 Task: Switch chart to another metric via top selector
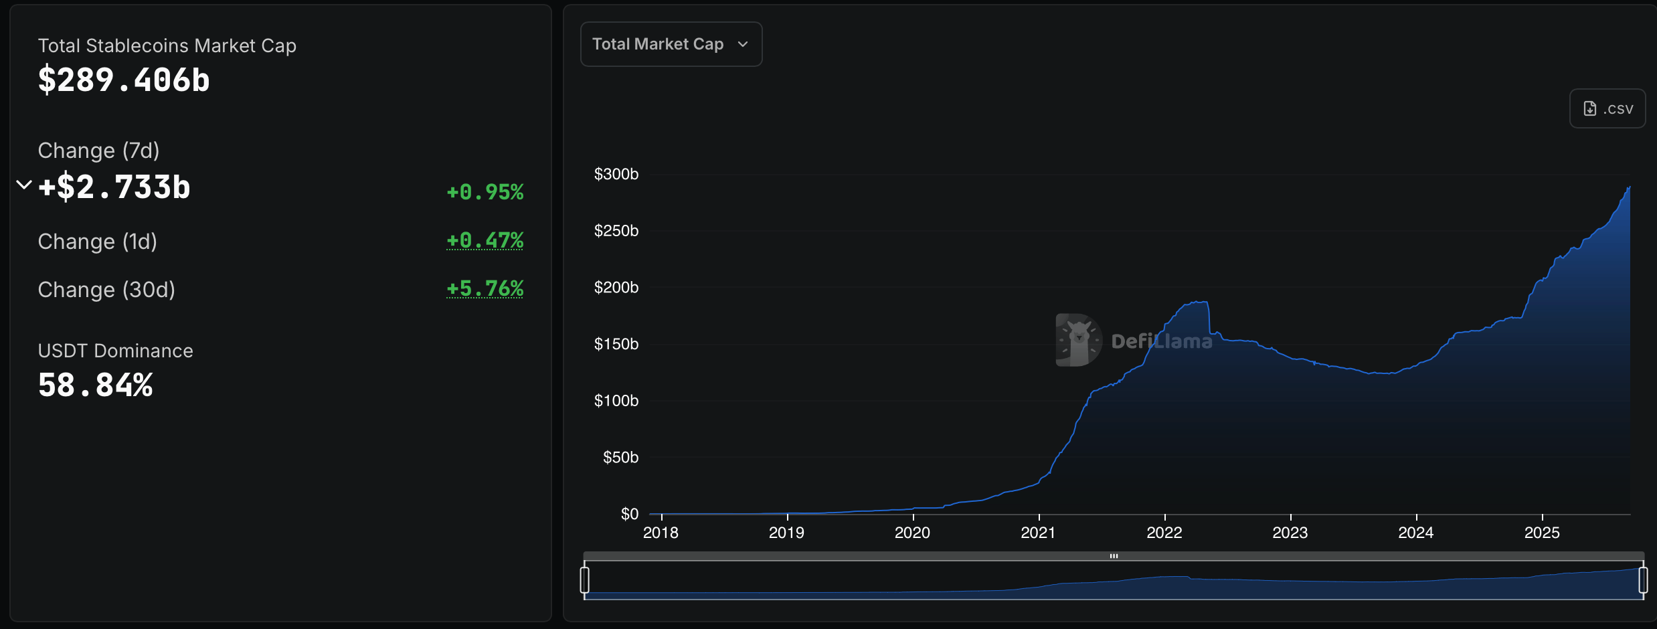[671, 44]
